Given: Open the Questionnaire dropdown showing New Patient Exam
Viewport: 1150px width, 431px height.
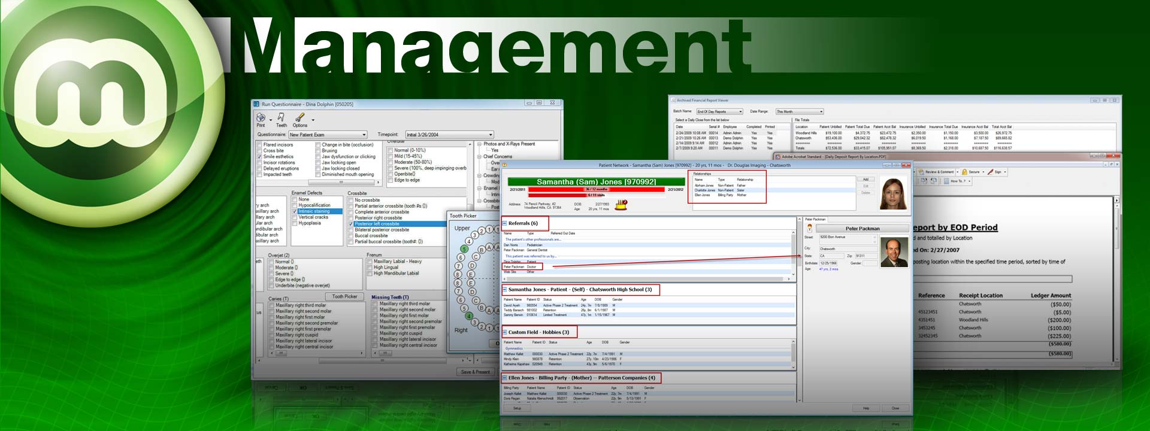Looking at the screenshot, I should (328, 135).
